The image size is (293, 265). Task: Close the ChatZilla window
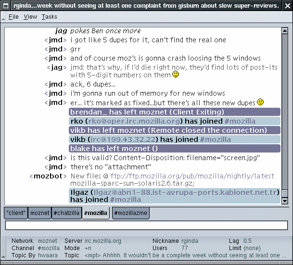pyautogui.click(x=287, y=6)
